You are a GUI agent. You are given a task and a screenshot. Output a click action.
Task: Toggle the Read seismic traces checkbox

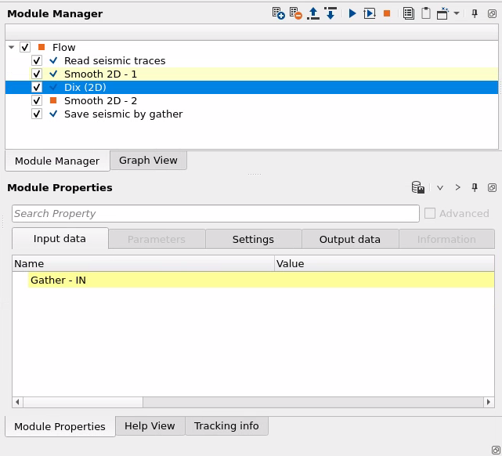37,61
